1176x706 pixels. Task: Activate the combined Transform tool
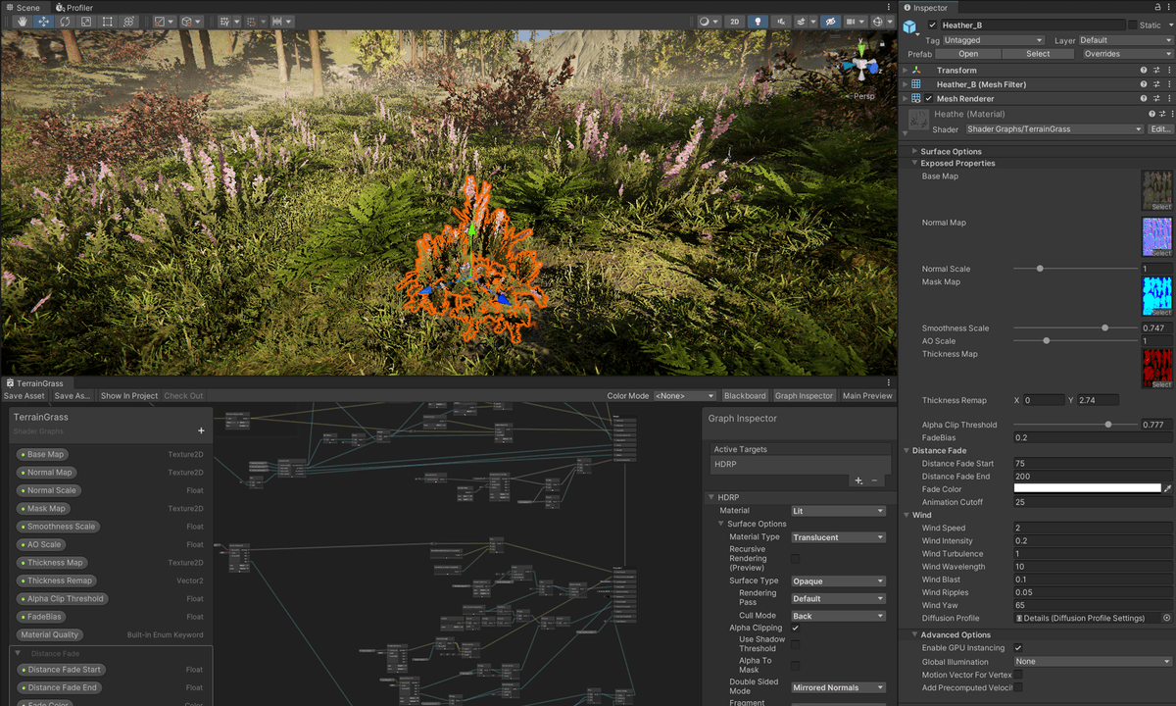(129, 22)
